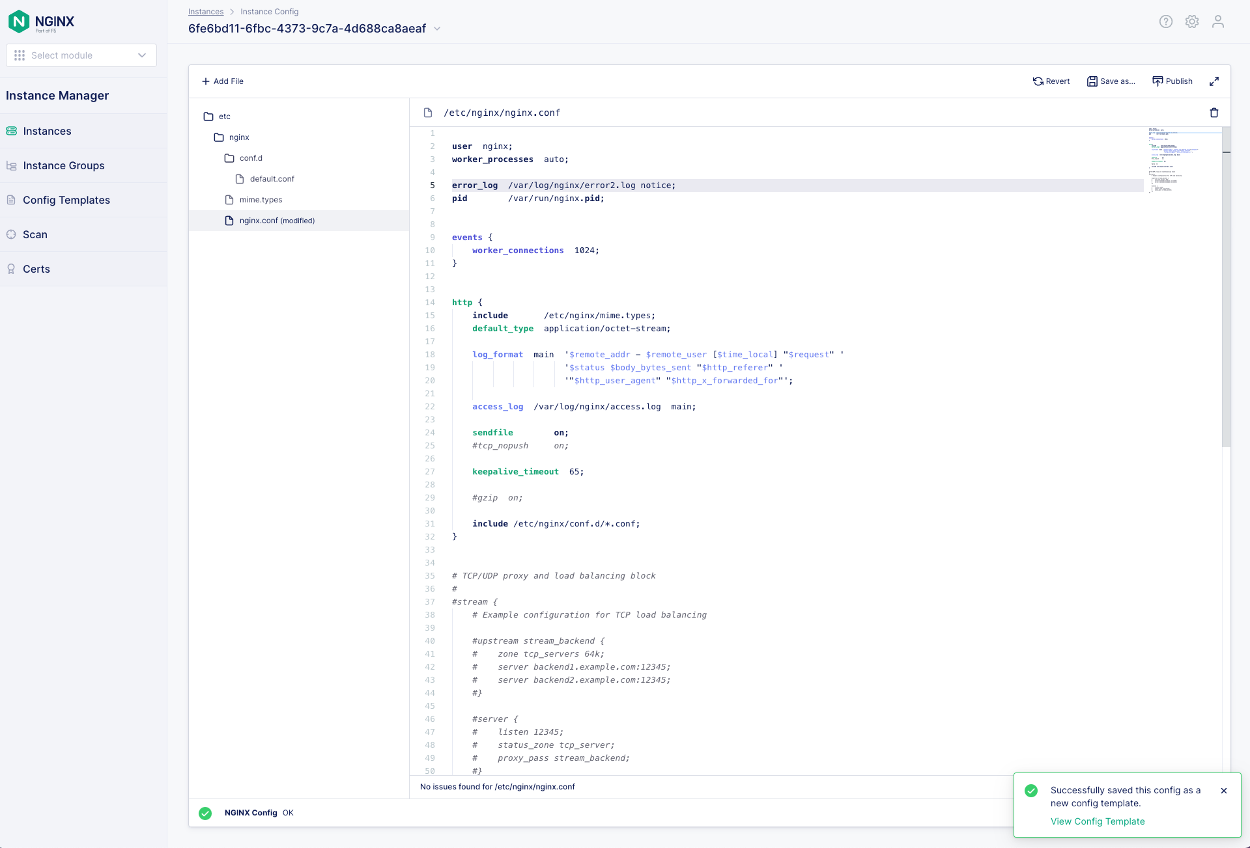Click the Instance Groups icon
This screenshot has height=848, width=1250.
pyautogui.click(x=11, y=165)
